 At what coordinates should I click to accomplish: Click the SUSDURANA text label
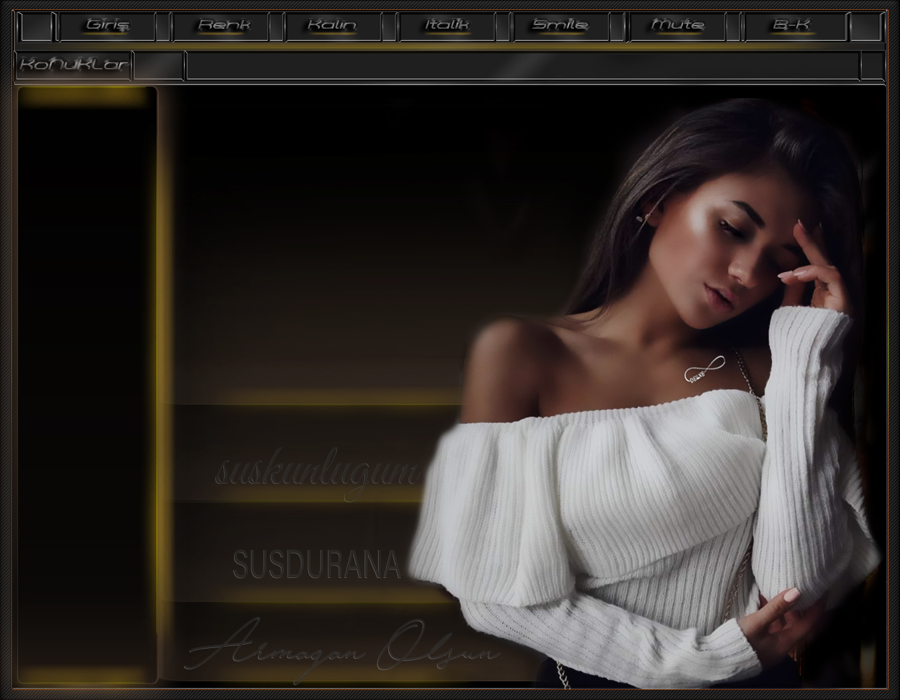(317, 565)
